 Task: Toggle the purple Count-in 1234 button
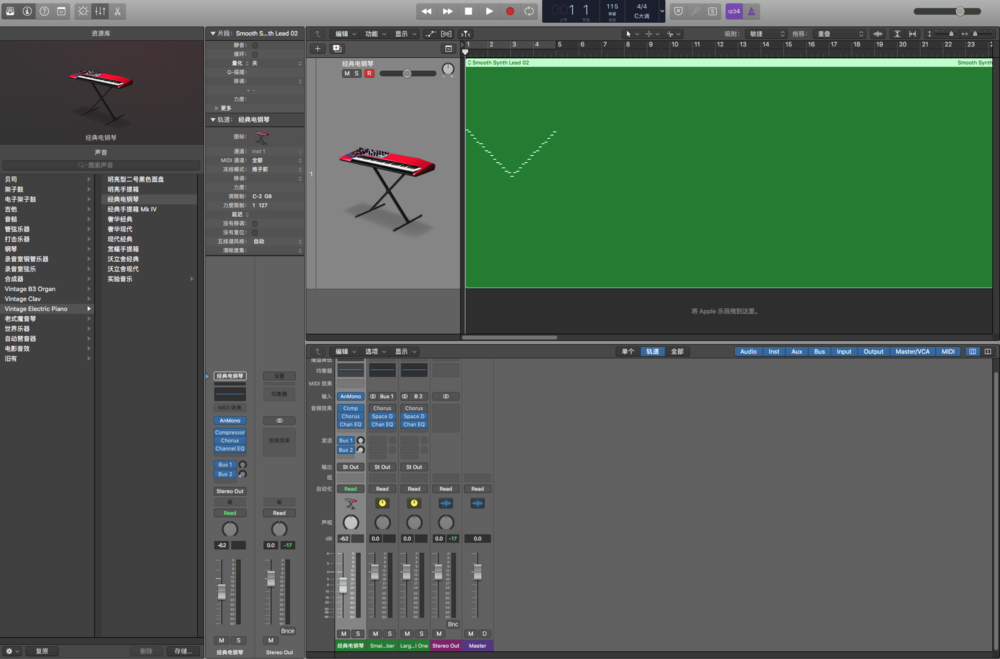coord(734,11)
